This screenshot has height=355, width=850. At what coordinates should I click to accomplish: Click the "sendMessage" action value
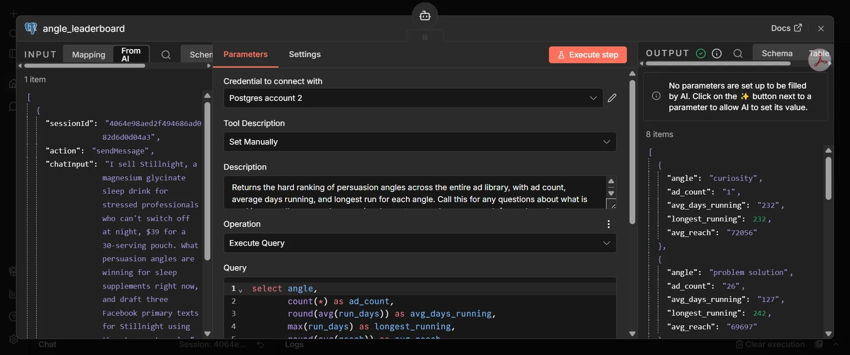tap(120, 151)
